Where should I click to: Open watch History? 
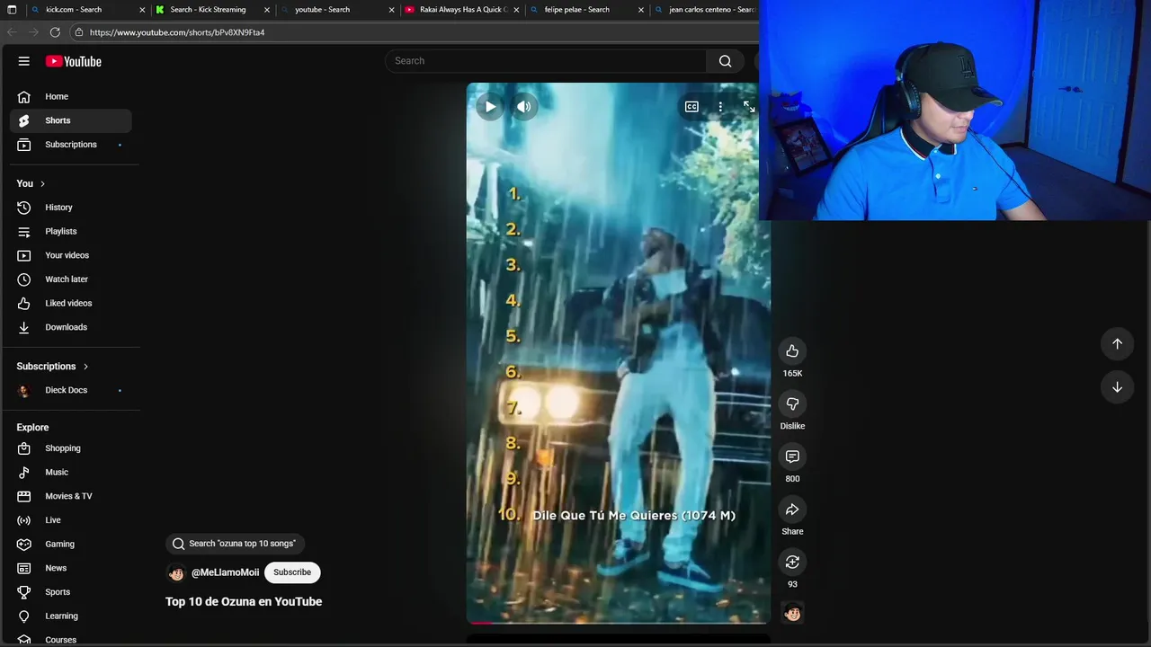coord(71,208)
